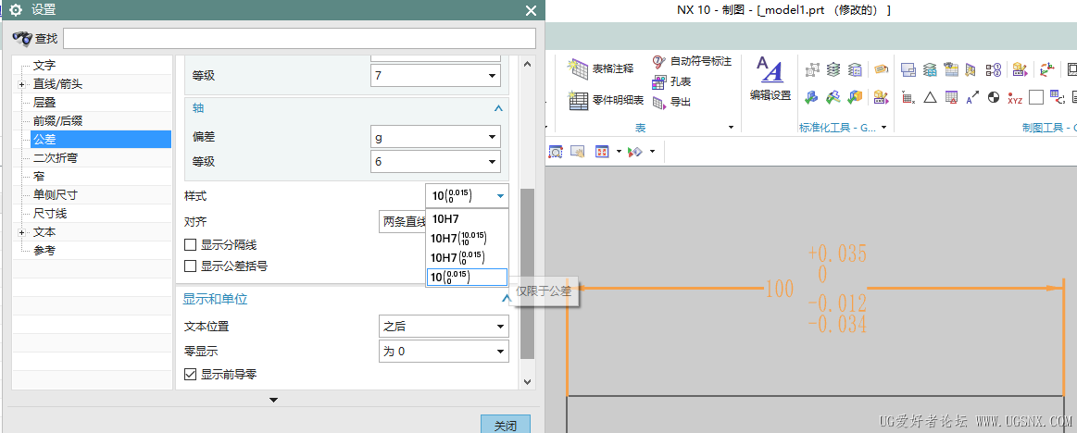Open the 偏差 dropdown showing g

(435, 137)
